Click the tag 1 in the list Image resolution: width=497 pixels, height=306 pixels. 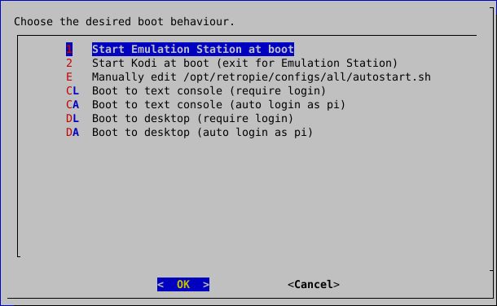pyautogui.click(x=69, y=50)
